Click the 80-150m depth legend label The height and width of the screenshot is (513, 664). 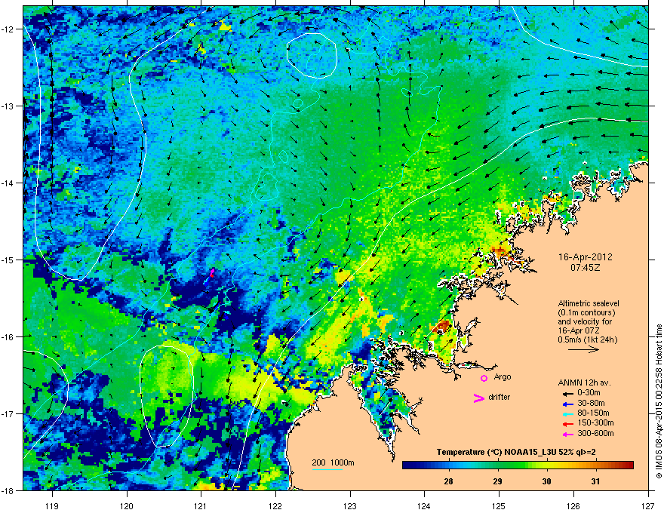tap(593, 413)
